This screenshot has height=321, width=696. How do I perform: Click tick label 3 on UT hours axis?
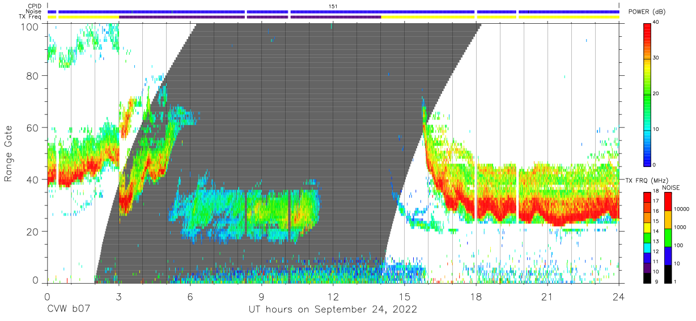[118, 296]
